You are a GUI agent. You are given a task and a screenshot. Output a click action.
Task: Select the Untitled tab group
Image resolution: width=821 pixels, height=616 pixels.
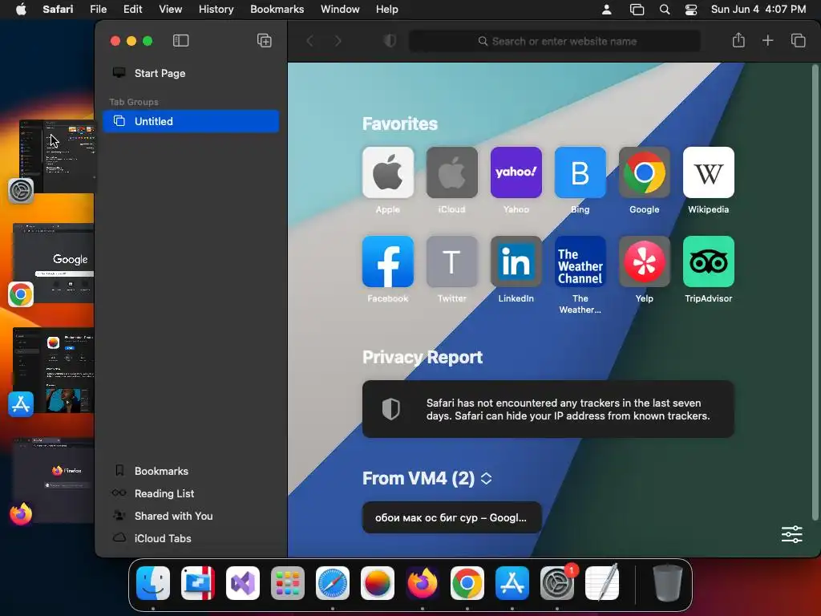coord(191,121)
